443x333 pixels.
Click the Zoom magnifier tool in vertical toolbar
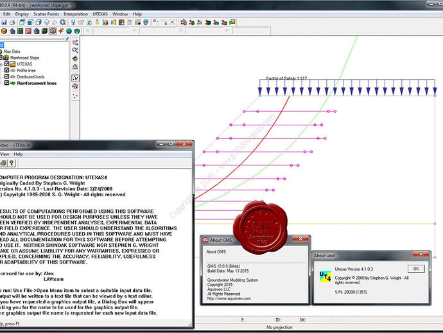[x=75, y=50]
